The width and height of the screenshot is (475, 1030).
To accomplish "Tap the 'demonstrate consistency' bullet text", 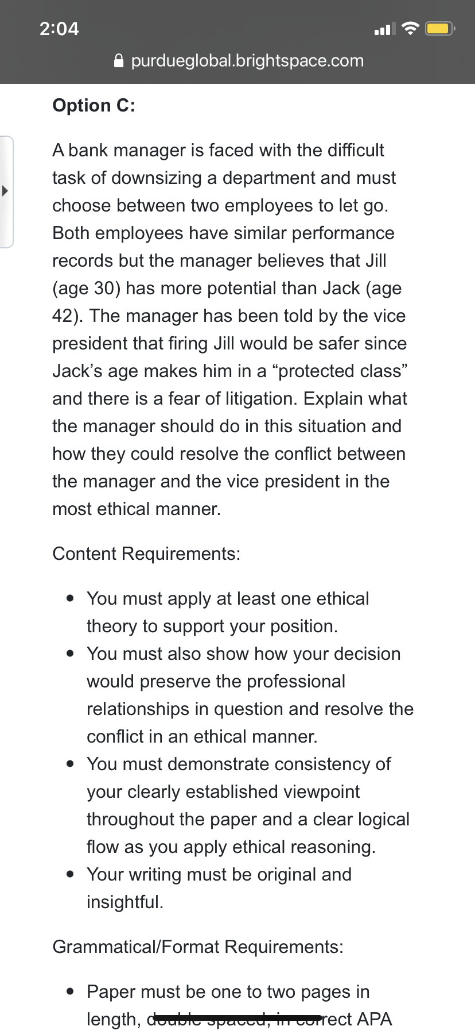I will point(248,805).
